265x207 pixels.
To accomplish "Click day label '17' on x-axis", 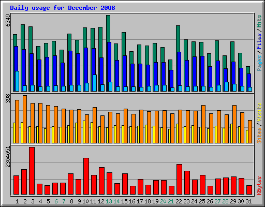I will [140, 201].
